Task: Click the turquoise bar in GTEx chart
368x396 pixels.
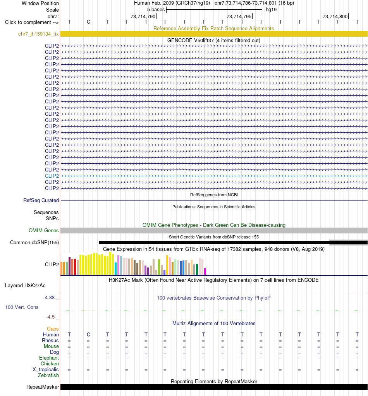Action: [x=115, y=269]
